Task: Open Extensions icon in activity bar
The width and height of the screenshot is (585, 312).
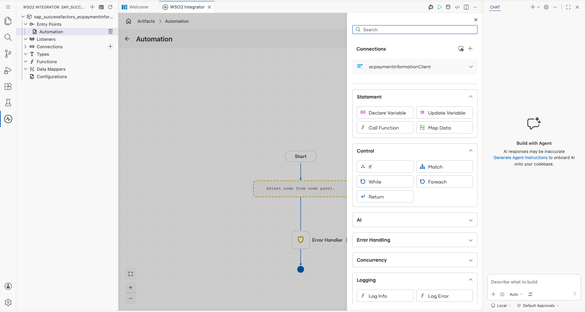Action: tap(8, 86)
